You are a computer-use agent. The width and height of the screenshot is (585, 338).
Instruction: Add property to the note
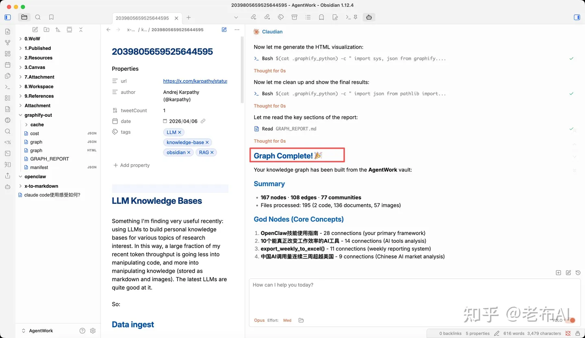click(x=131, y=165)
